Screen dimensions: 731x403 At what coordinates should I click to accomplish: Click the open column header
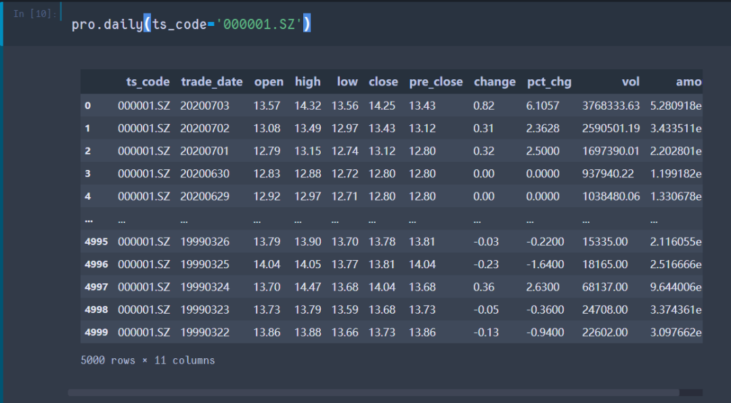[x=269, y=82]
